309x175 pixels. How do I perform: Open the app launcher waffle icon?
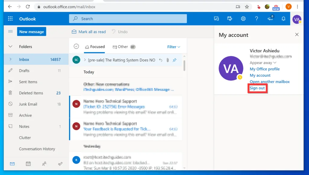[x=10, y=18]
